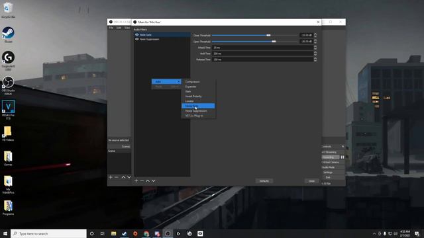Viewport: 424px width, 238px height.
Task: Open the Programs folder on the desktop
Action: 8,208
